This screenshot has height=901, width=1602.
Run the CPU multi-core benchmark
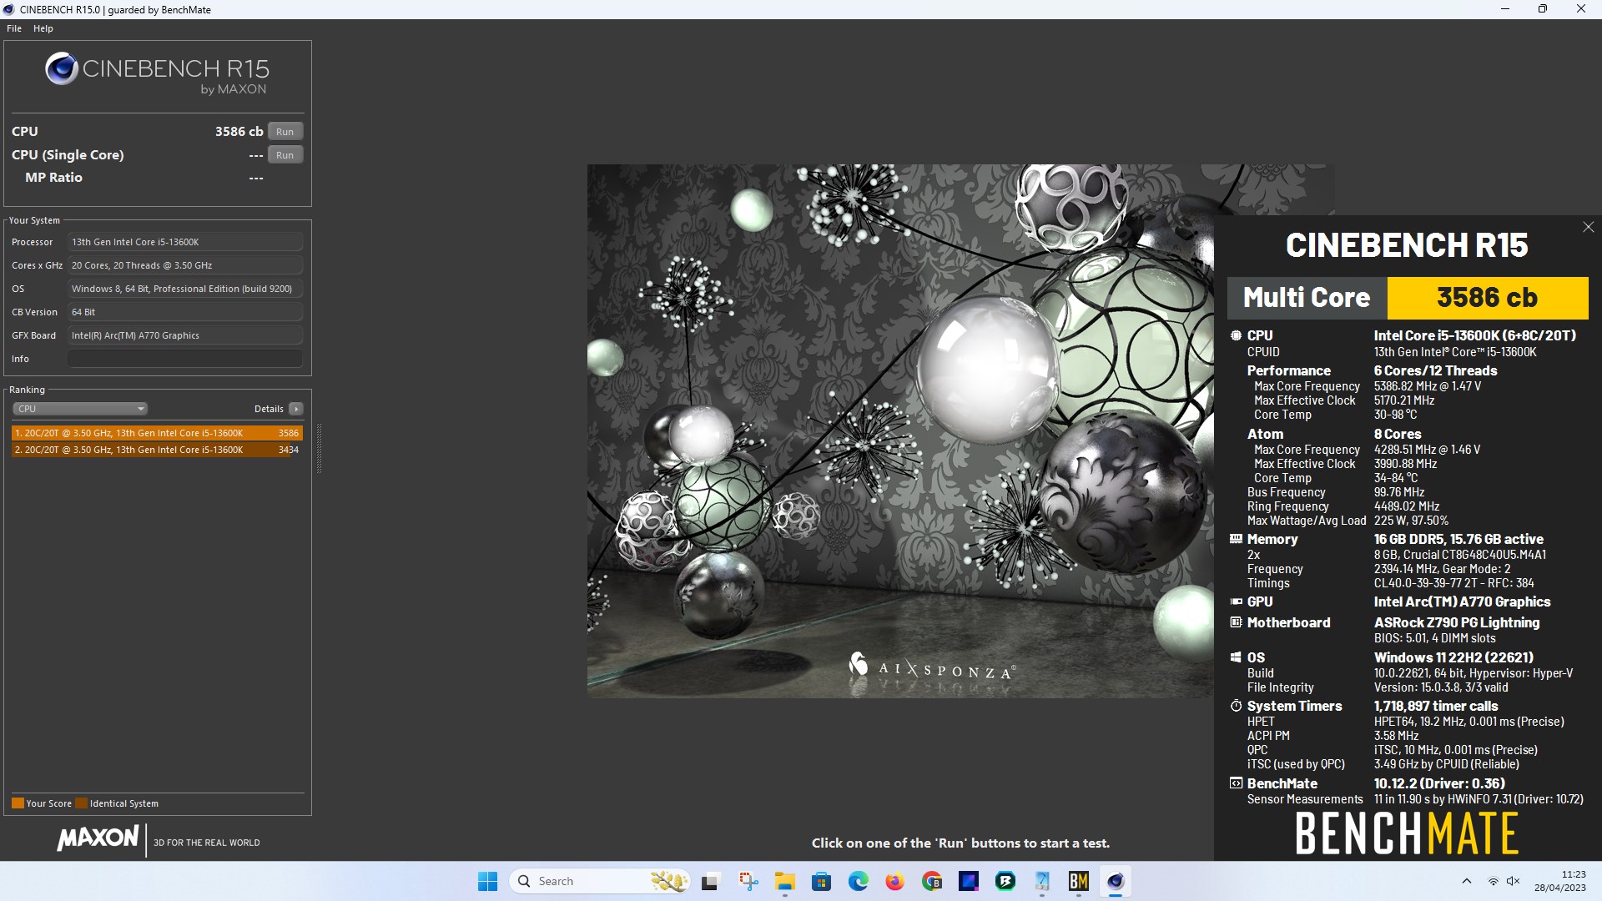click(285, 132)
